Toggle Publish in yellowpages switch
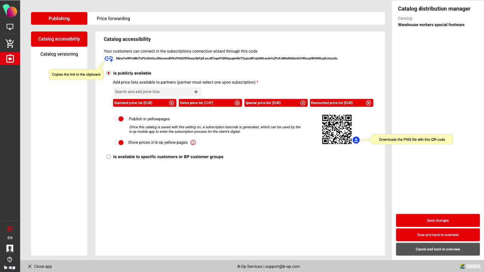This screenshot has height=272, width=484. click(x=119, y=119)
